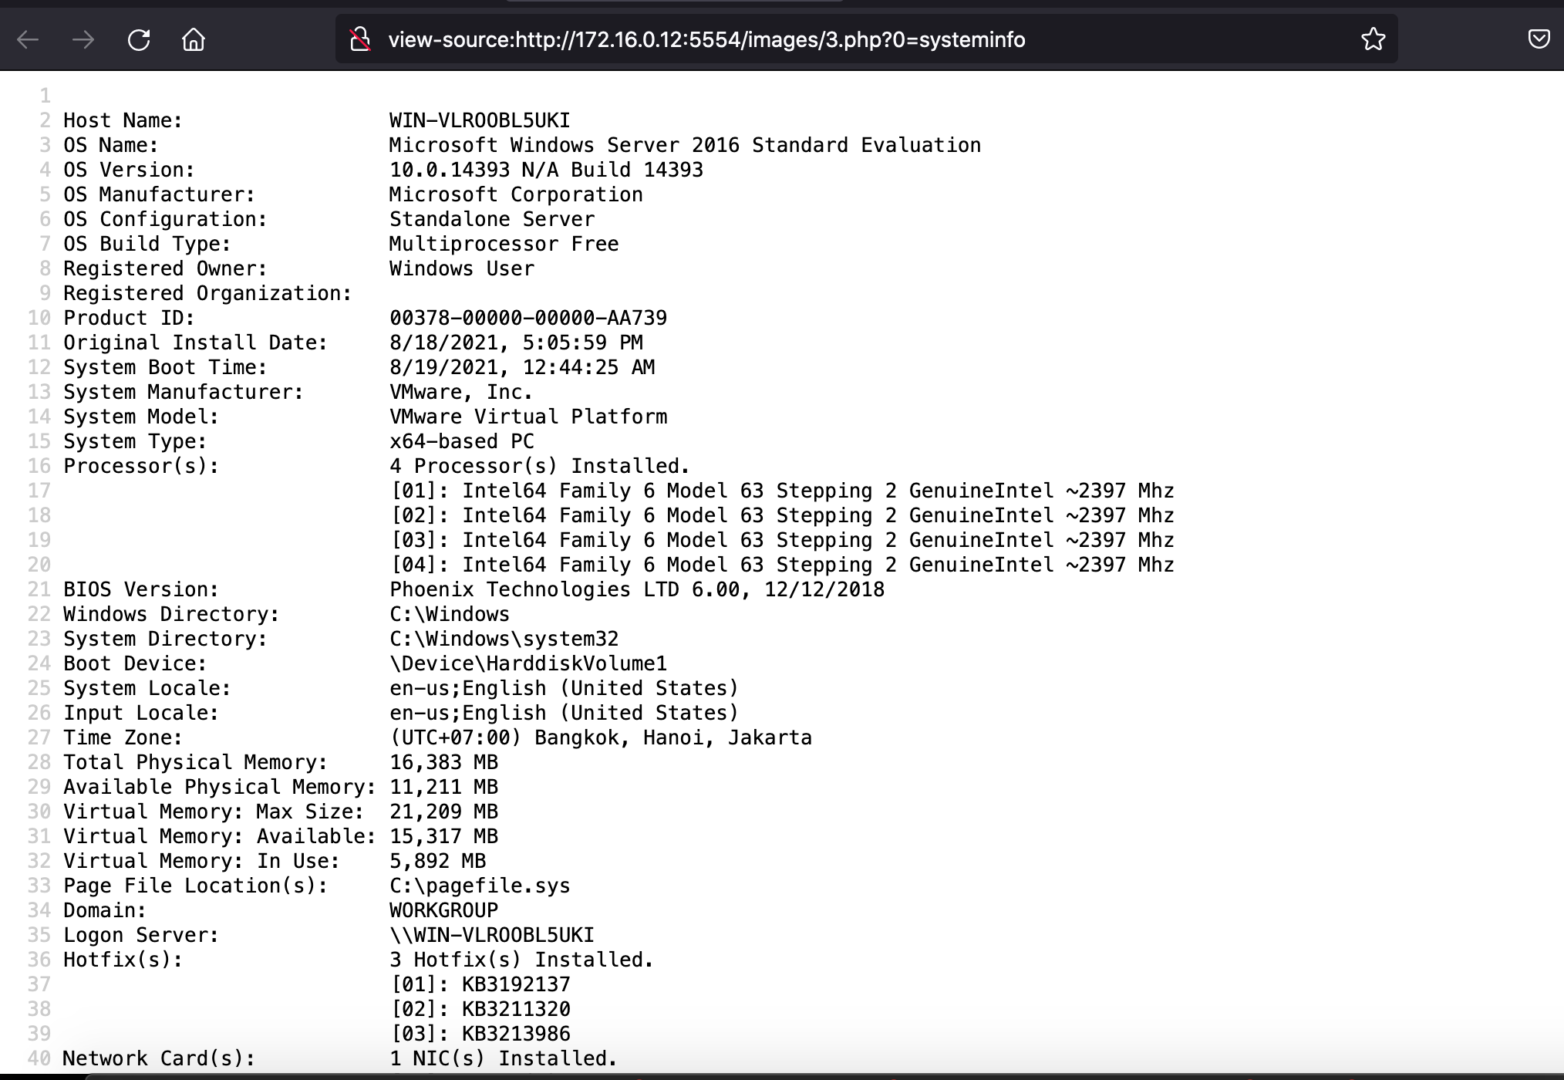Image resolution: width=1564 pixels, height=1080 pixels.
Task: Click the hostname value WIN-VLROOBL5UKI
Action: pos(478,120)
